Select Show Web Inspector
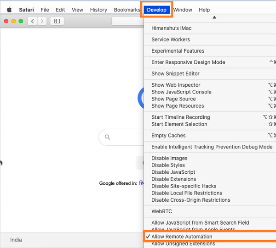The image size is (276, 248). (x=210, y=85)
